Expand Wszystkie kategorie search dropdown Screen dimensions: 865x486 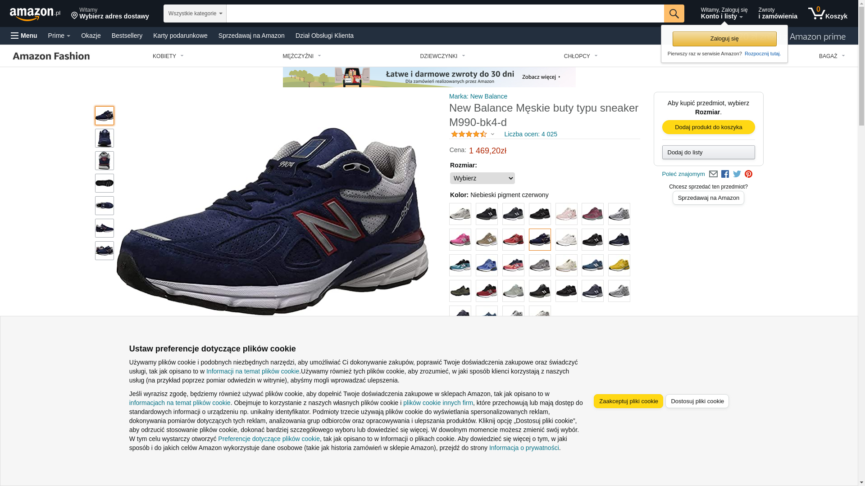pyautogui.click(x=195, y=13)
